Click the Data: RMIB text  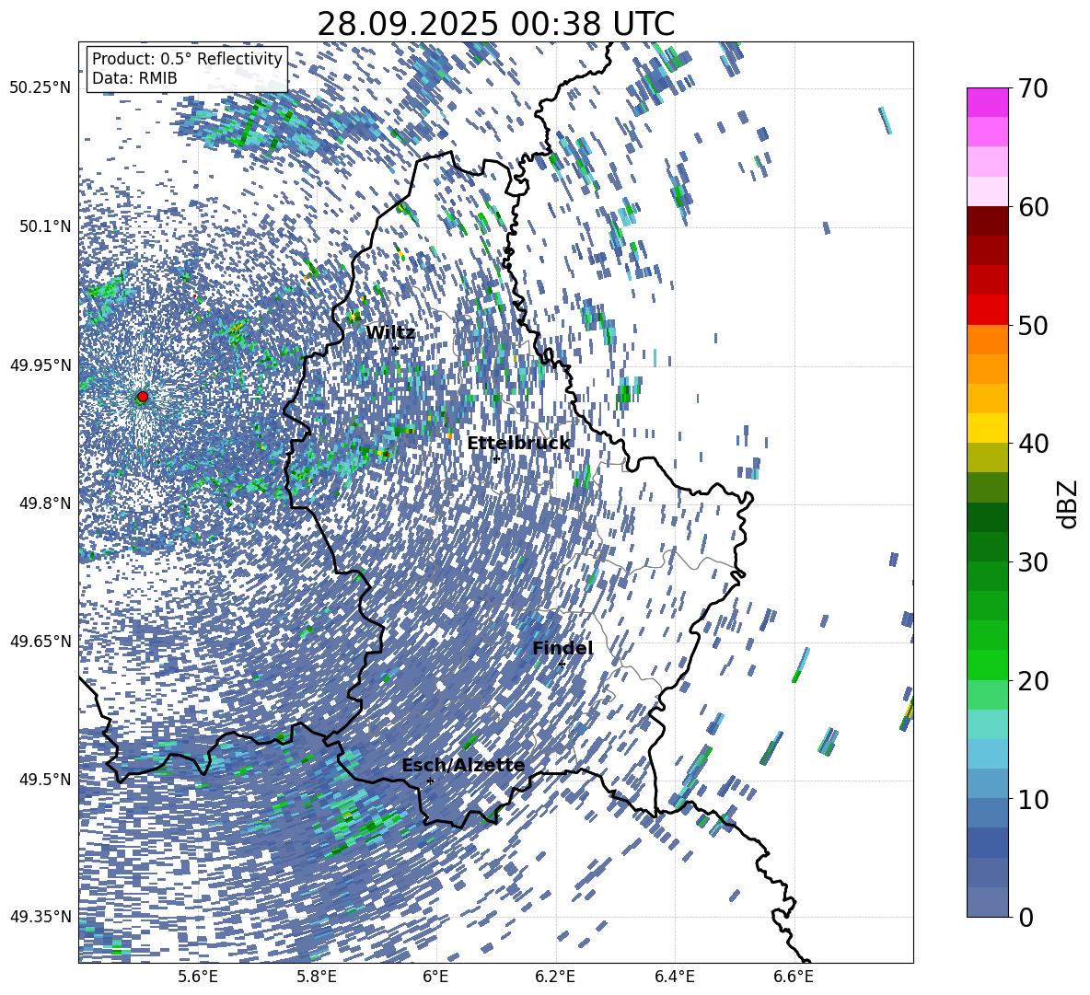[x=134, y=78]
